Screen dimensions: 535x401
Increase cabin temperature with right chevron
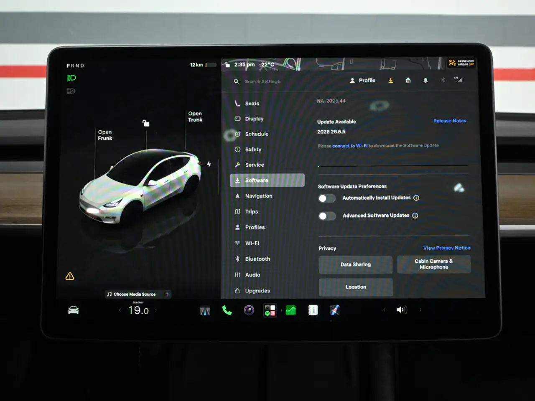pyautogui.click(x=156, y=310)
